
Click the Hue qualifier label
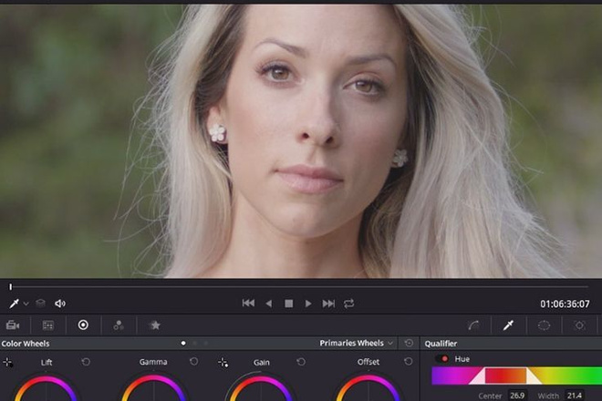point(462,359)
